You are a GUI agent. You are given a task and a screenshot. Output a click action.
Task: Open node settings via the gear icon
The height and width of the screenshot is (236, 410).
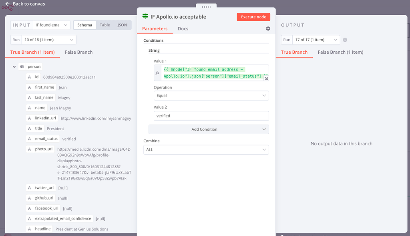(268, 29)
